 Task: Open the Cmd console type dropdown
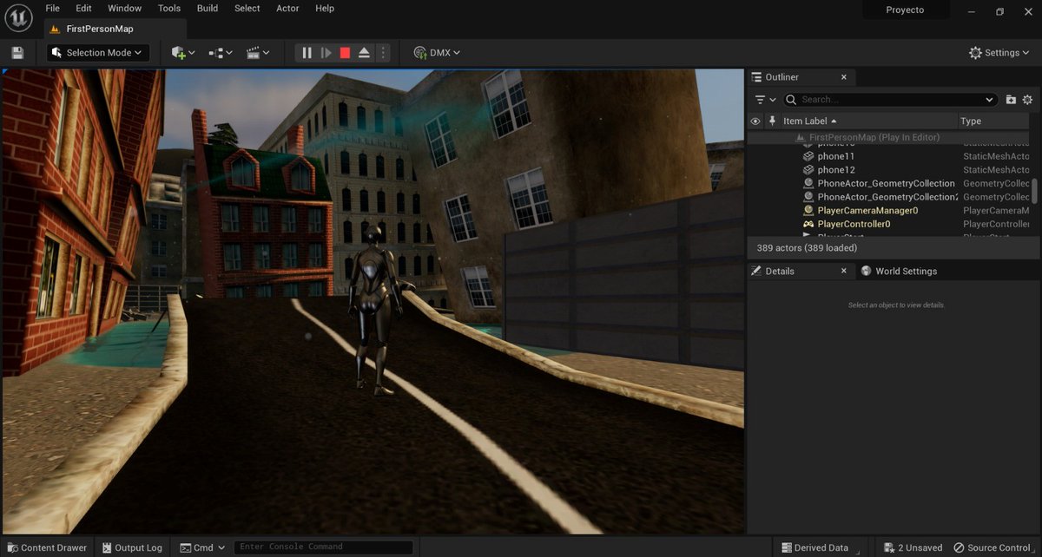202,547
